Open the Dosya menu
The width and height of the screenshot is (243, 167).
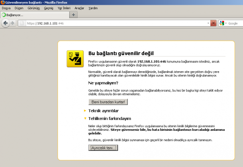(6, 8)
